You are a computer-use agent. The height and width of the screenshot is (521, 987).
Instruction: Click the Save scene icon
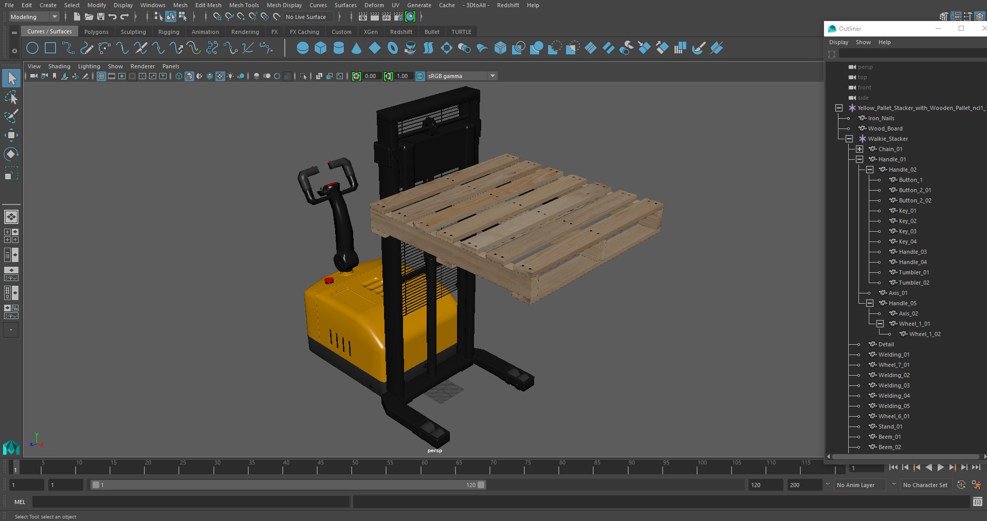[x=101, y=17]
